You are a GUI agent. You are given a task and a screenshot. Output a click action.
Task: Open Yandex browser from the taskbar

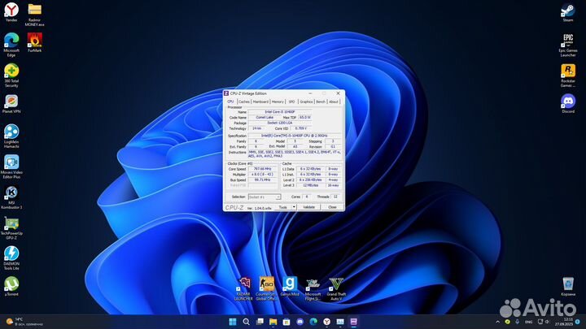[x=326, y=322]
